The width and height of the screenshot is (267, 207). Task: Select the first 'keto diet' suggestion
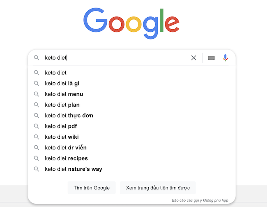point(55,73)
